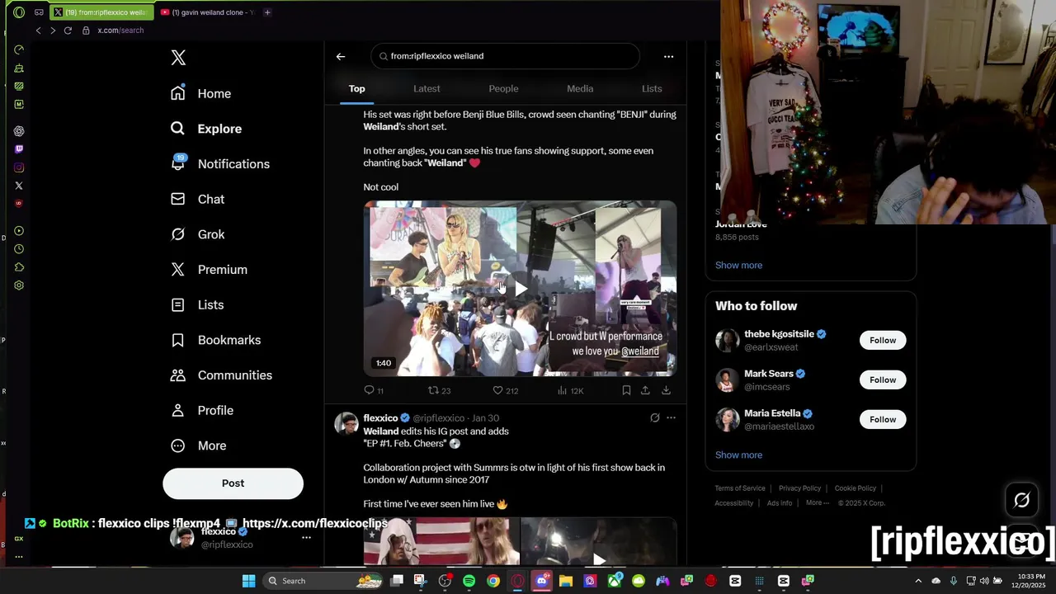The height and width of the screenshot is (594, 1056).
Task: Open Premium in the navigation
Action: [209, 270]
